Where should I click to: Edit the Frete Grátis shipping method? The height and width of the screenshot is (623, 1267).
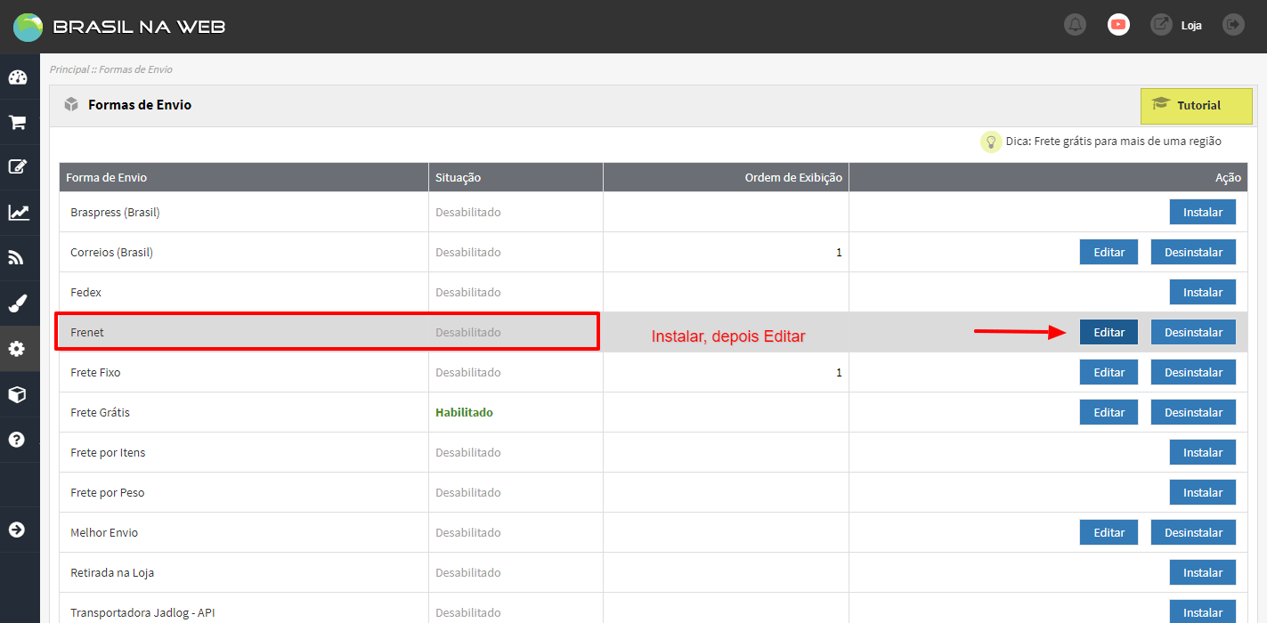point(1109,412)
